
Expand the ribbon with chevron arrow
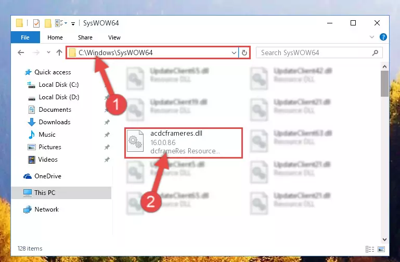pyautogui.click(x=372, y=37)
